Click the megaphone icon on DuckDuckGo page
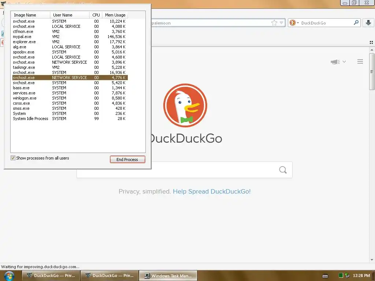The width and height of the screenshot is (375, 281). tap(335, 61)
